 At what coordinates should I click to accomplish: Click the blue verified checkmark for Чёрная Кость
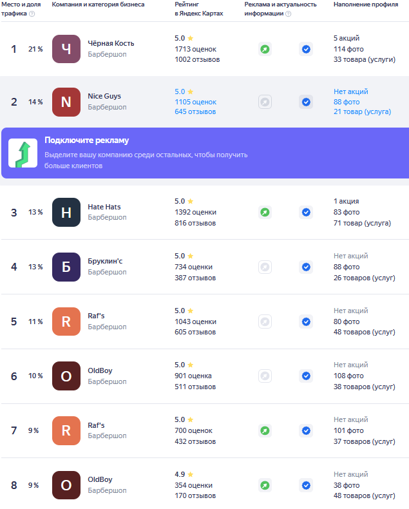(306, 49)
